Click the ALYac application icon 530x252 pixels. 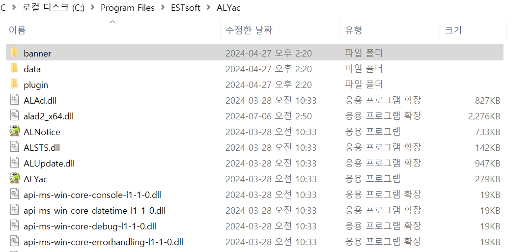(x=15, y=179)
